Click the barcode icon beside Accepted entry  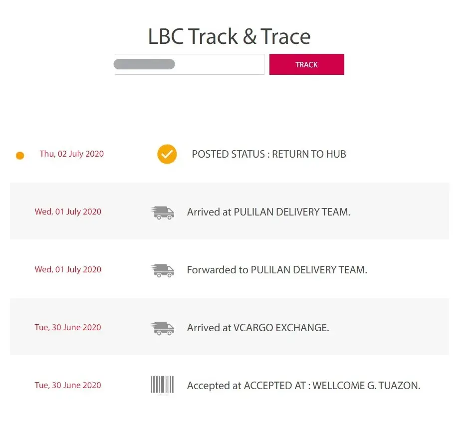click(x=163, y=385)
